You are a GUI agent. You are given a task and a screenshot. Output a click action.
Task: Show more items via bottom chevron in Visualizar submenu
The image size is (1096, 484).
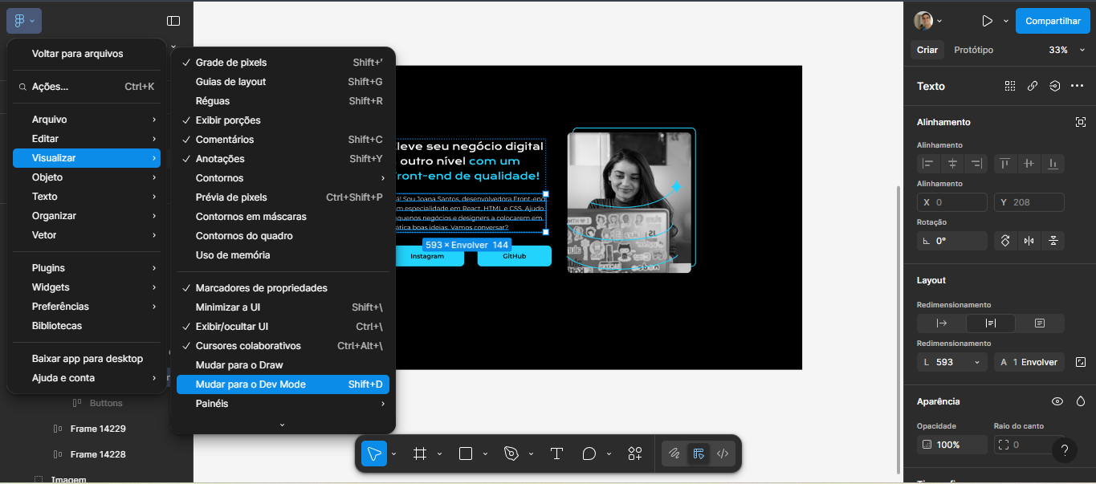click(282, 425)
